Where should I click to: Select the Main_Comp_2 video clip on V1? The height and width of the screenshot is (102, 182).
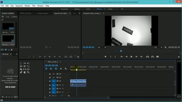pyautogui.click(x=78, y=81)
